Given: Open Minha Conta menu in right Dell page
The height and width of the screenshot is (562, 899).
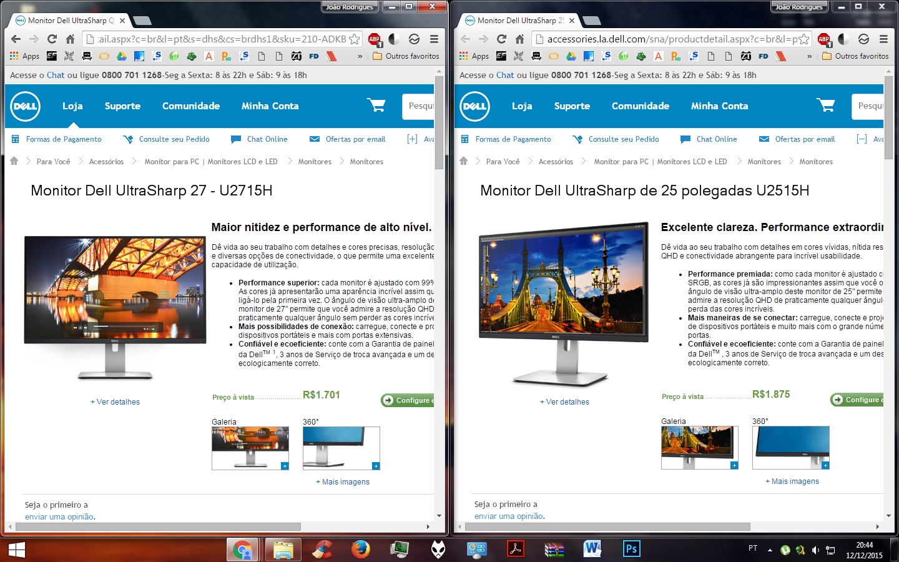Looking at the screenshot, I should coord(719,106).
